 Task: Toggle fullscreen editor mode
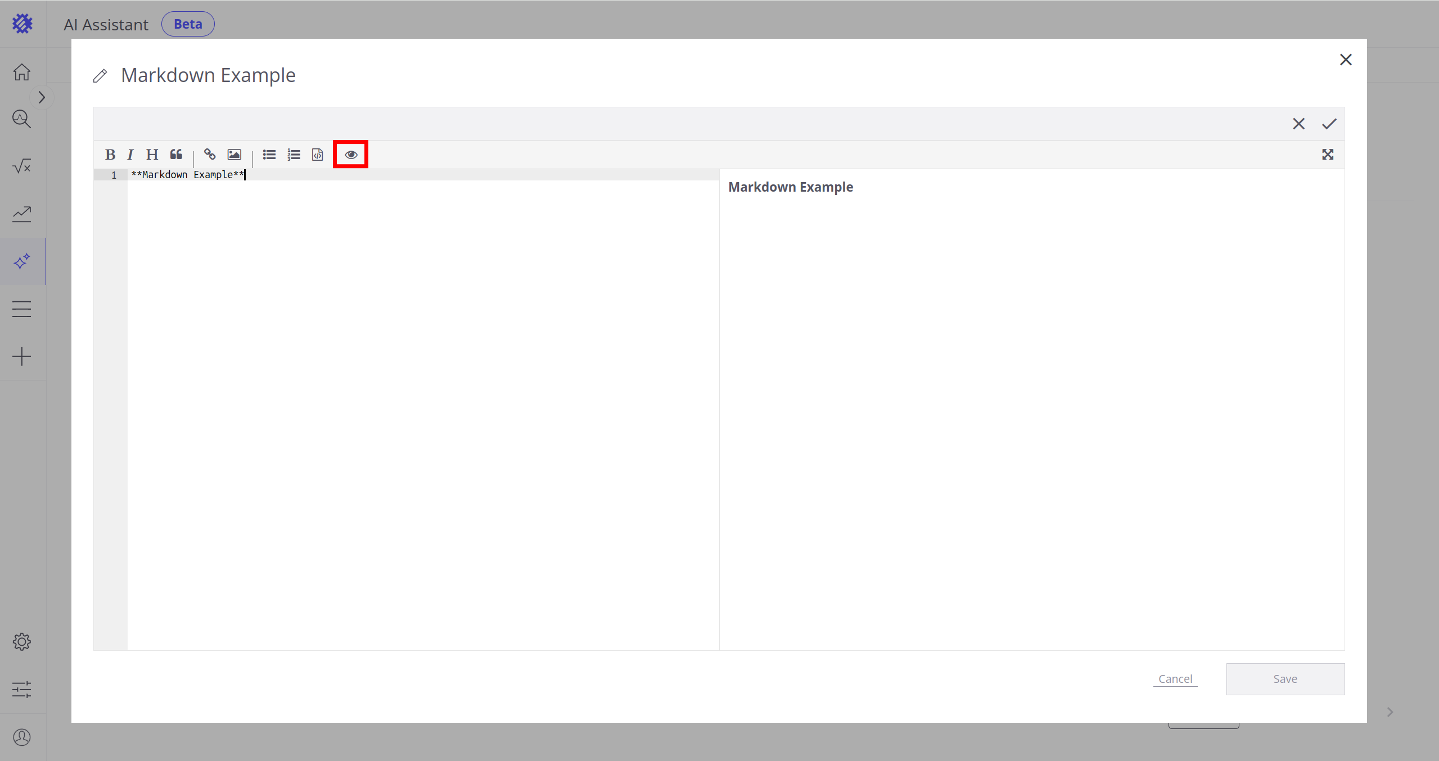[1328, 155]
